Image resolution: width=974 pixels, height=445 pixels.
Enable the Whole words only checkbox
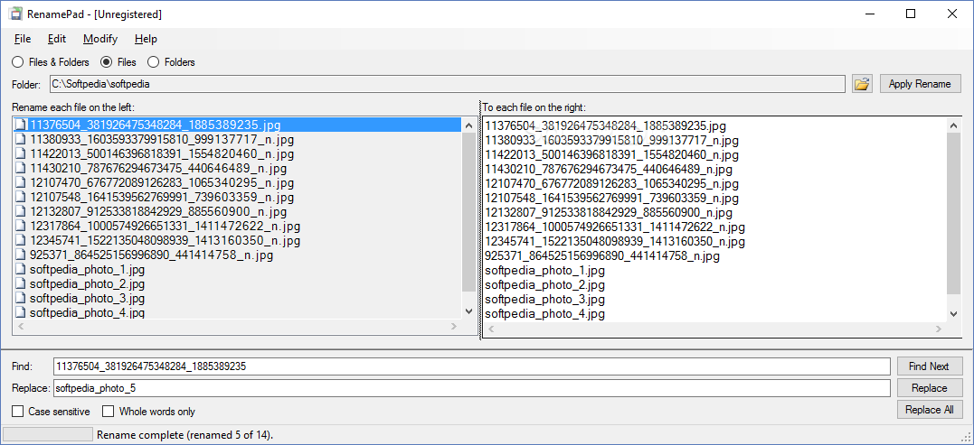148,411
